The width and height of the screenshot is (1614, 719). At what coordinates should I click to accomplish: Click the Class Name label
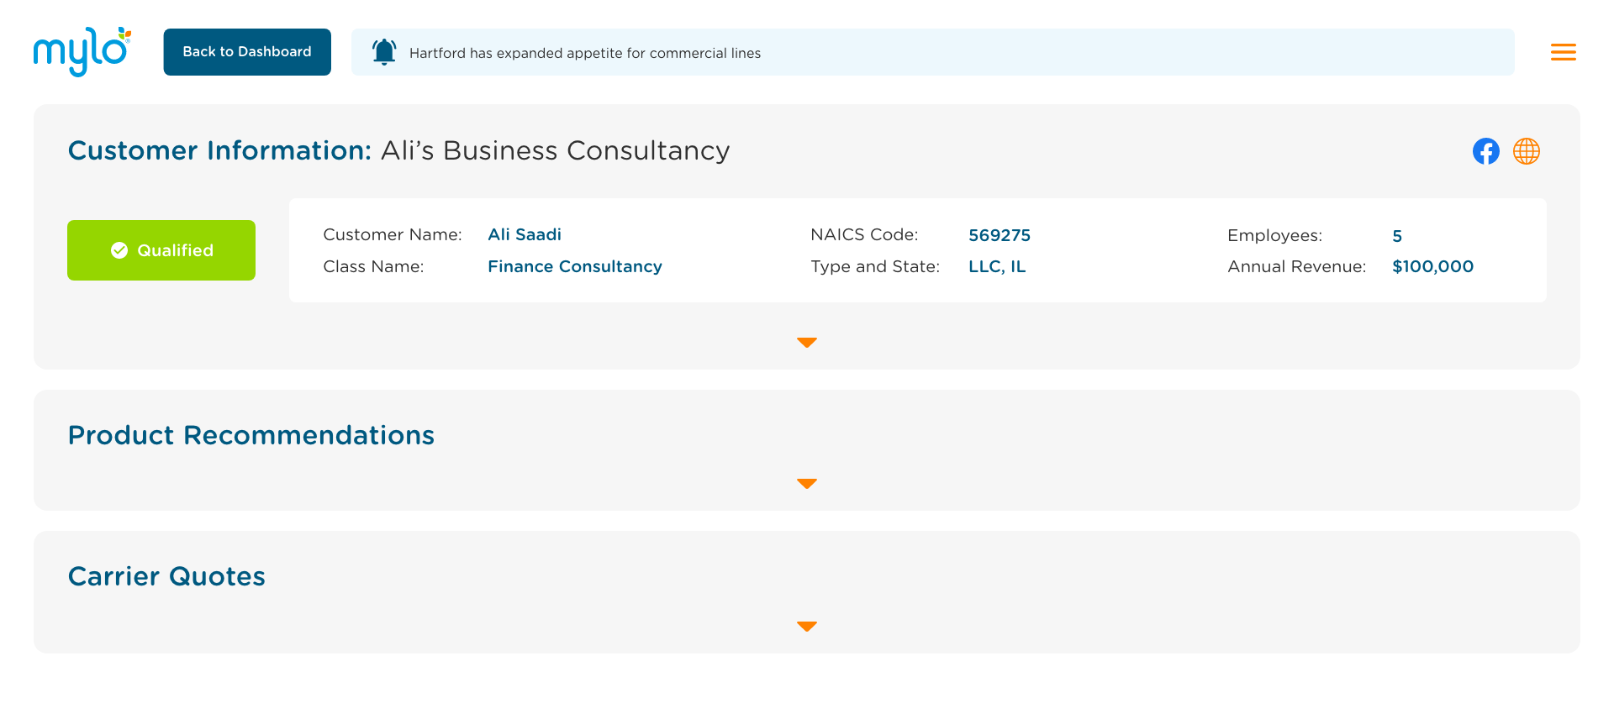(373, 266)
